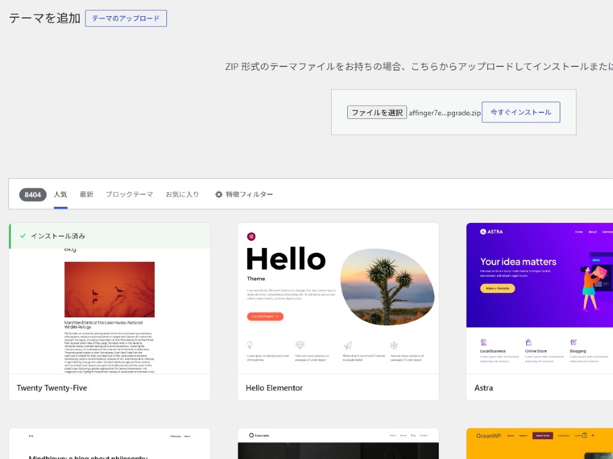Click the gear icon beside 特徴フィルター

[219, 194]
